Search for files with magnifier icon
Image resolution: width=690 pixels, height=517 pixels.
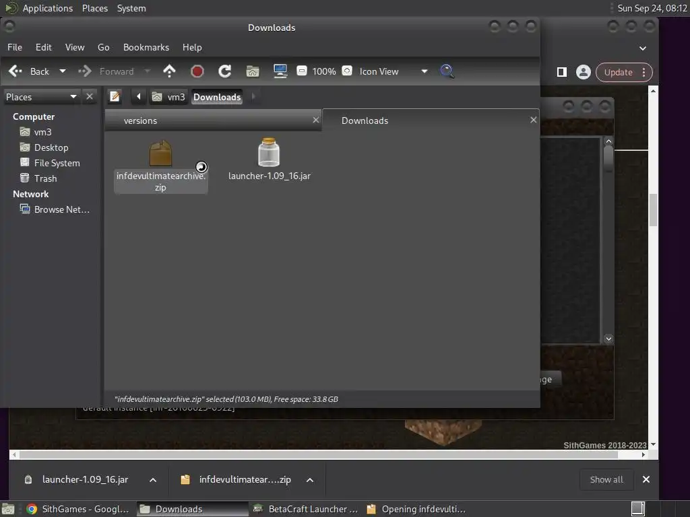tap(447, 71)
